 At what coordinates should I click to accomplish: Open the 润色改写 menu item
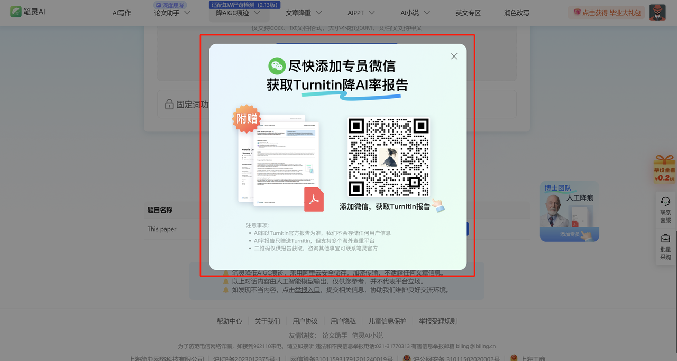(517, 13)
